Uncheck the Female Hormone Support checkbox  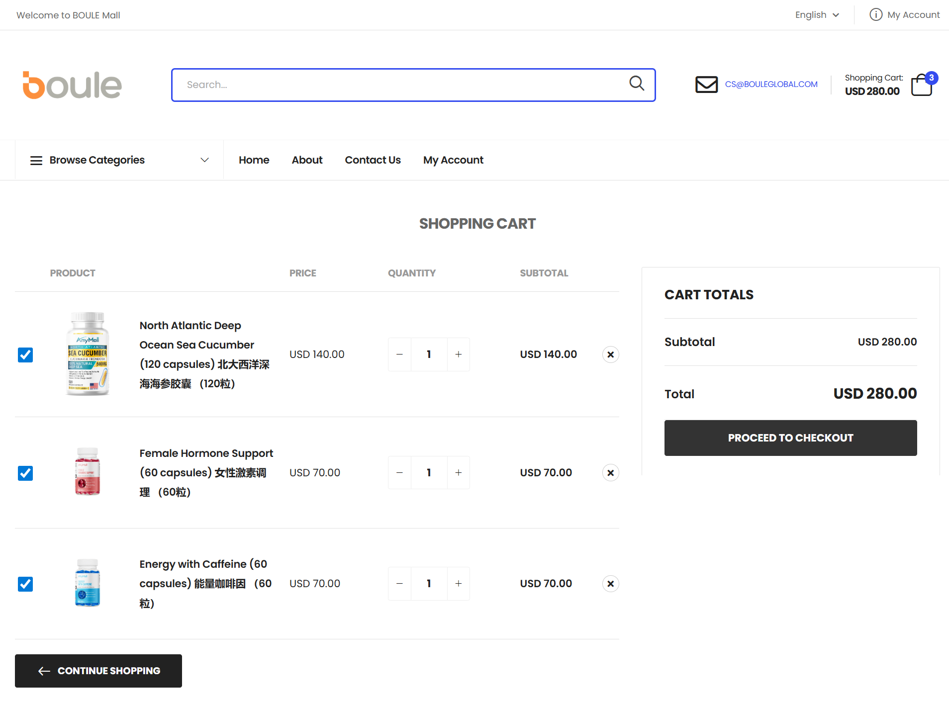25,473
